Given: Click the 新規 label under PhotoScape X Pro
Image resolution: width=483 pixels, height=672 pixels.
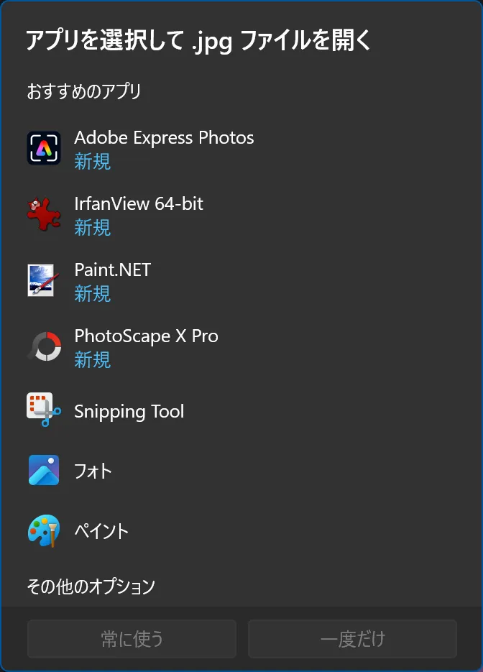Looking at the screenshot, I should click(93, 360).
